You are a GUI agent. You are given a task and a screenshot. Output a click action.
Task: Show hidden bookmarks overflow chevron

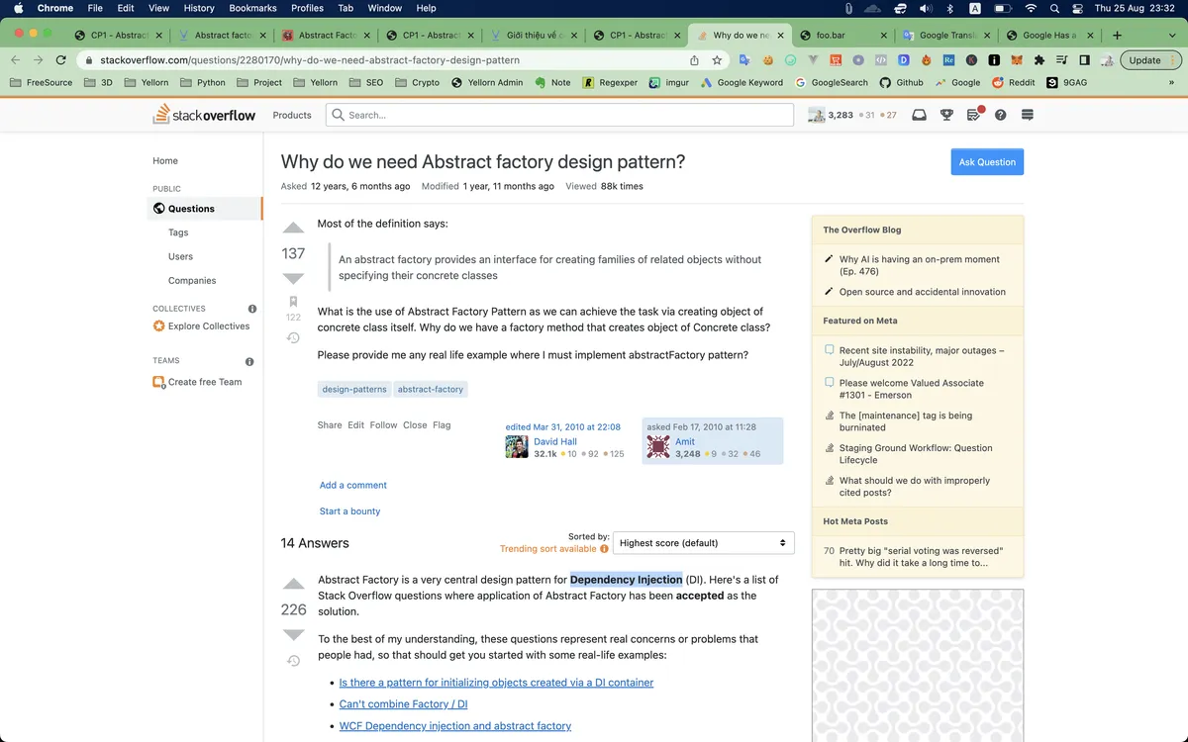coord(1171,83)
